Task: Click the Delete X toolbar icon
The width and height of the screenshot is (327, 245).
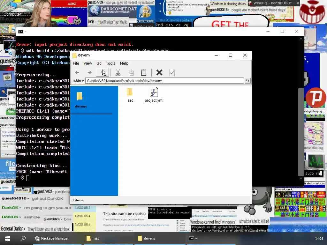Action: point(159,72)
